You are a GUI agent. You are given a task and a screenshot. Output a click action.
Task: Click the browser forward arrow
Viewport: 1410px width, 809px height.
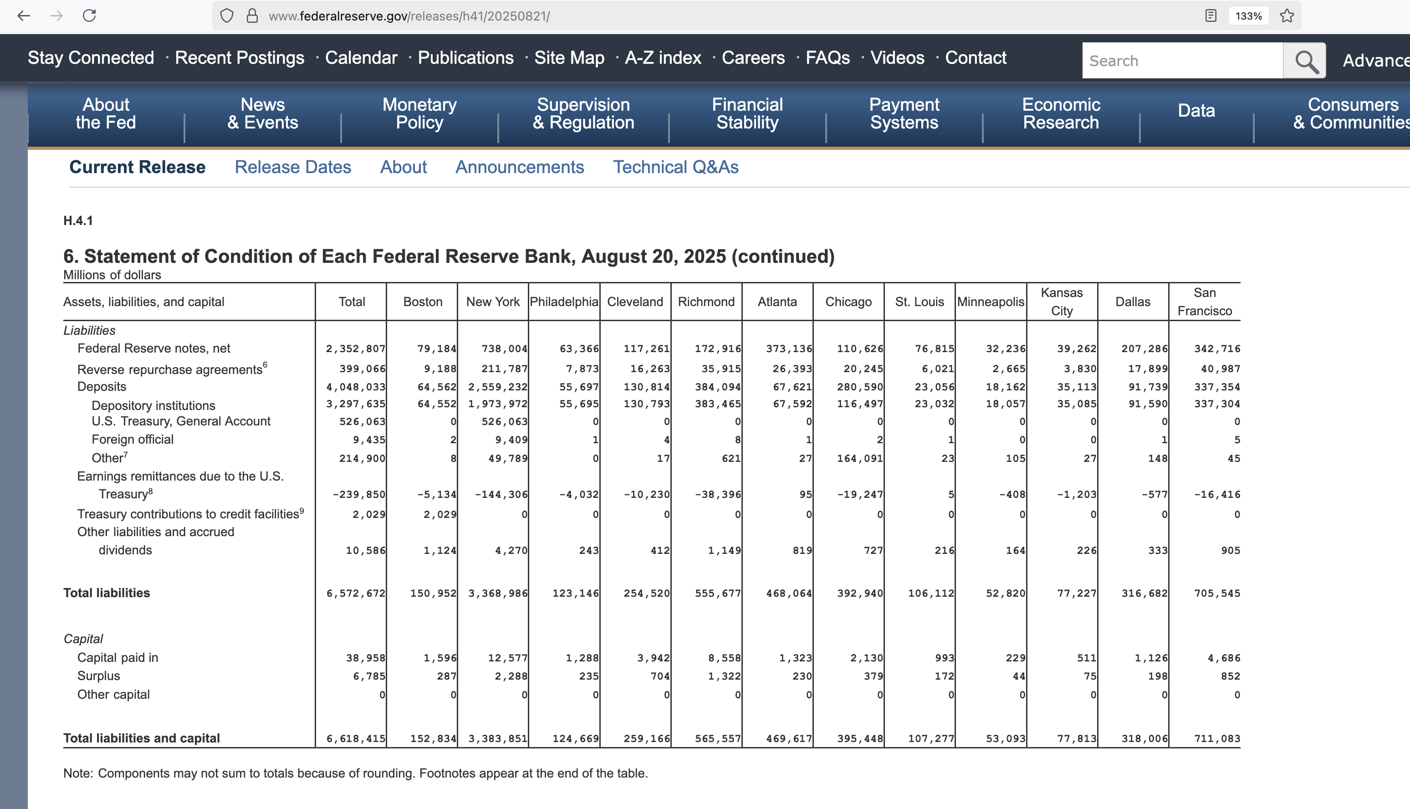click(56, 15)
